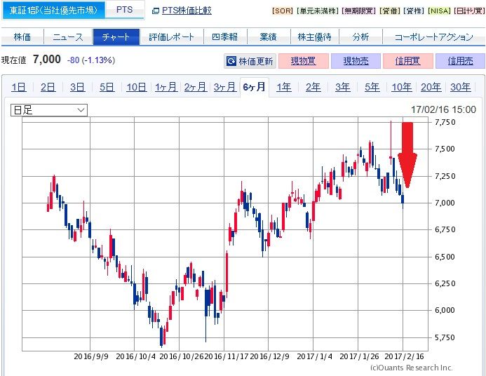486x376 pixels.
Task: Select the 2ヶ月 chart period
Action: click(x=195, y=87)
